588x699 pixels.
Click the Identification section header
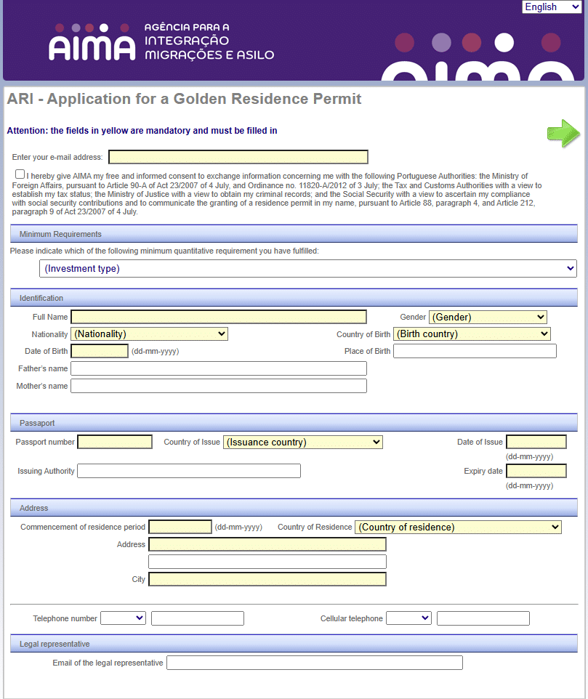coord(294,298)
